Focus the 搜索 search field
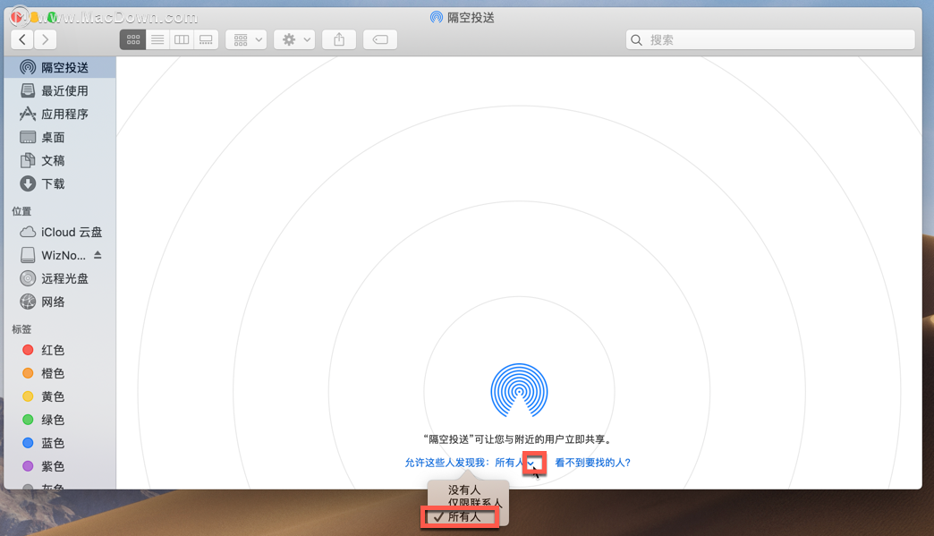The height and width of the screenshot is (536, 934). click(x=770, y=40)
